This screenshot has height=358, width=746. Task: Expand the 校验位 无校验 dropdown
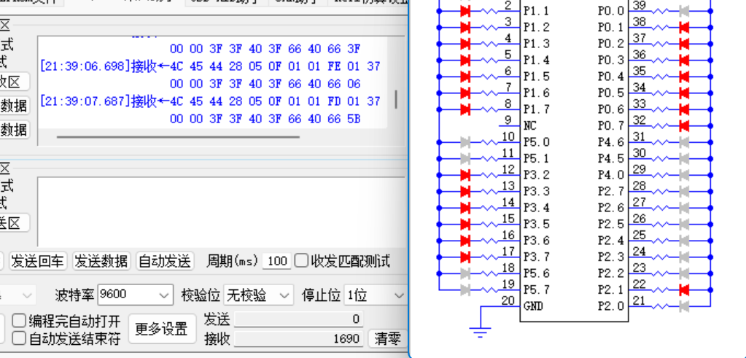(x=258, y=295)
